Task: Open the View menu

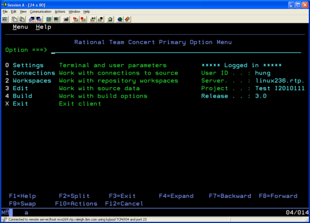Action: 23,11
